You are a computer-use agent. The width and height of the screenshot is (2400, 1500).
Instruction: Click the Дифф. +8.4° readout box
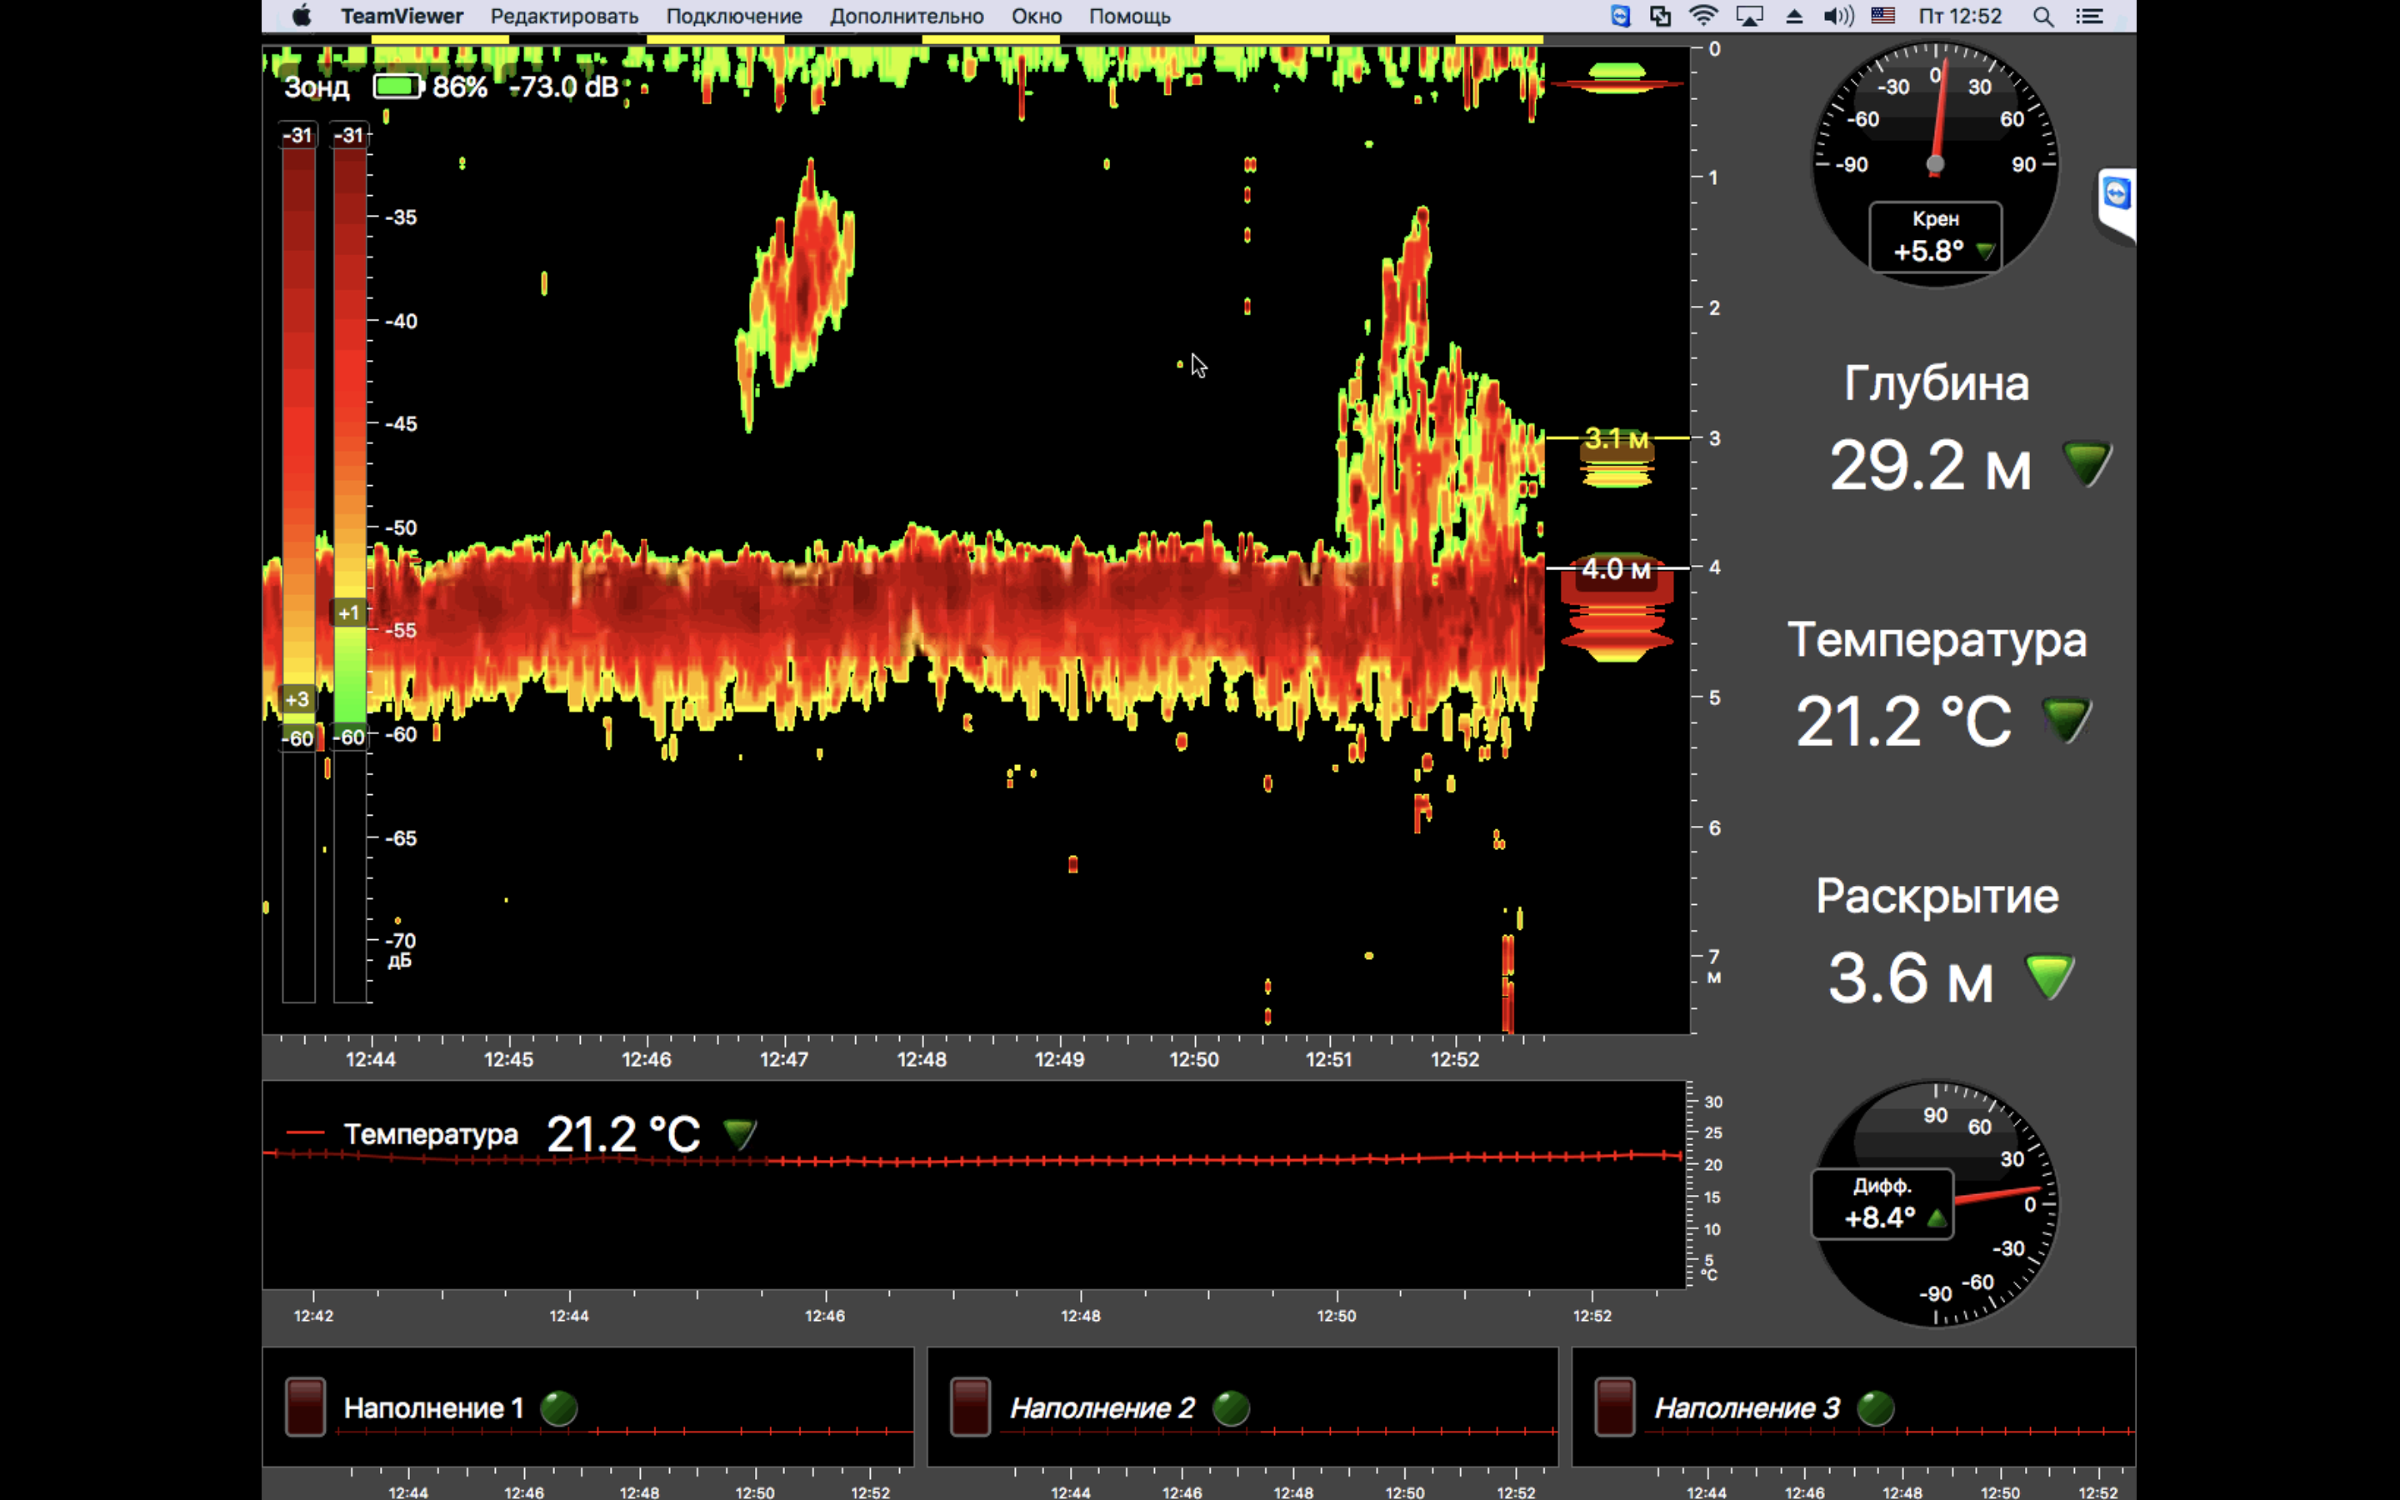click(1882, 1203)
